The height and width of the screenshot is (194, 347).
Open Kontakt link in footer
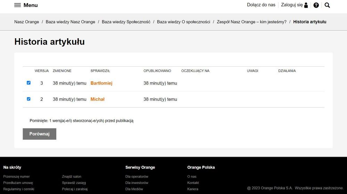pyautogui.click(x=193, y=183)
